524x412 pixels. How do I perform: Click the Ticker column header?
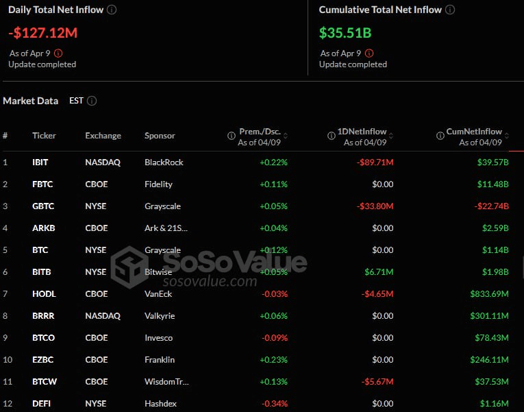pos(44,136)
